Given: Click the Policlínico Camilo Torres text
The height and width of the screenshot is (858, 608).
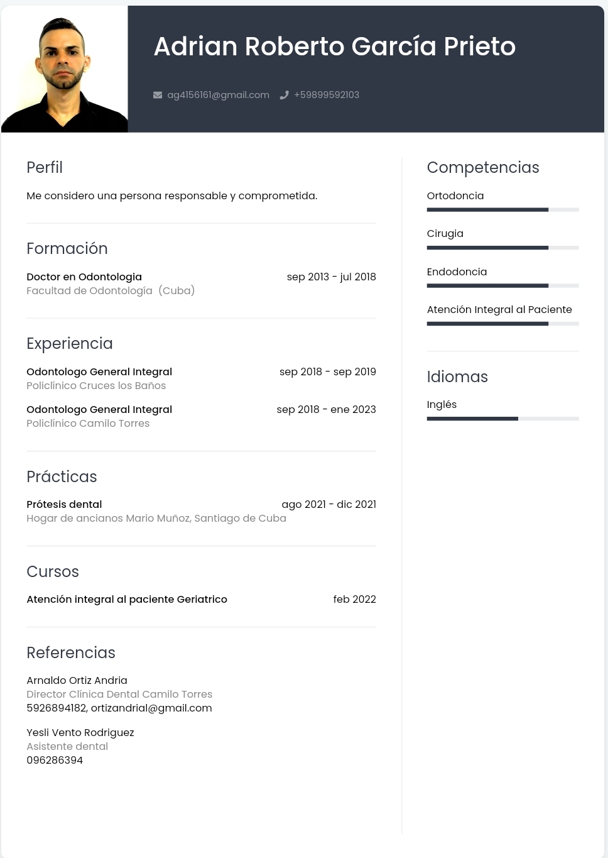Looking at the screenshot, I should coord(88,423).
